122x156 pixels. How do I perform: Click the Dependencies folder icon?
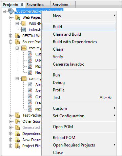click(x=18, y=134)
